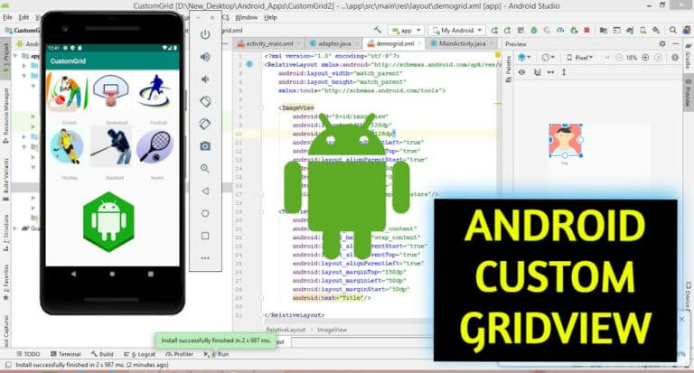The width and height of the screenshot is (694, 373).
Task: Click the red Stop button in toolbar
Action: tap(586, 30)
